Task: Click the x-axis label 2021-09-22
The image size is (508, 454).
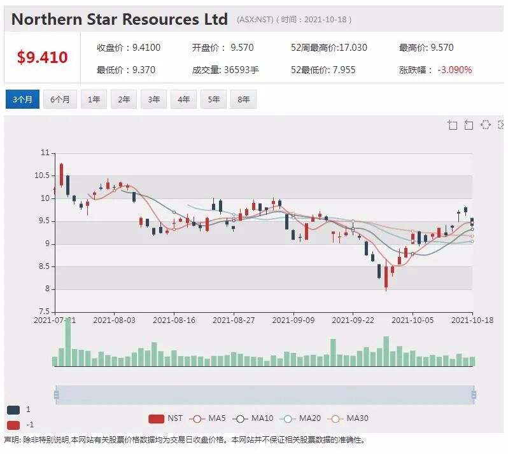Action: pos(353,320)
